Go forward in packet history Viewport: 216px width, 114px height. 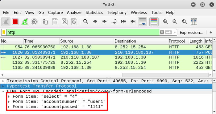point(104,22)
